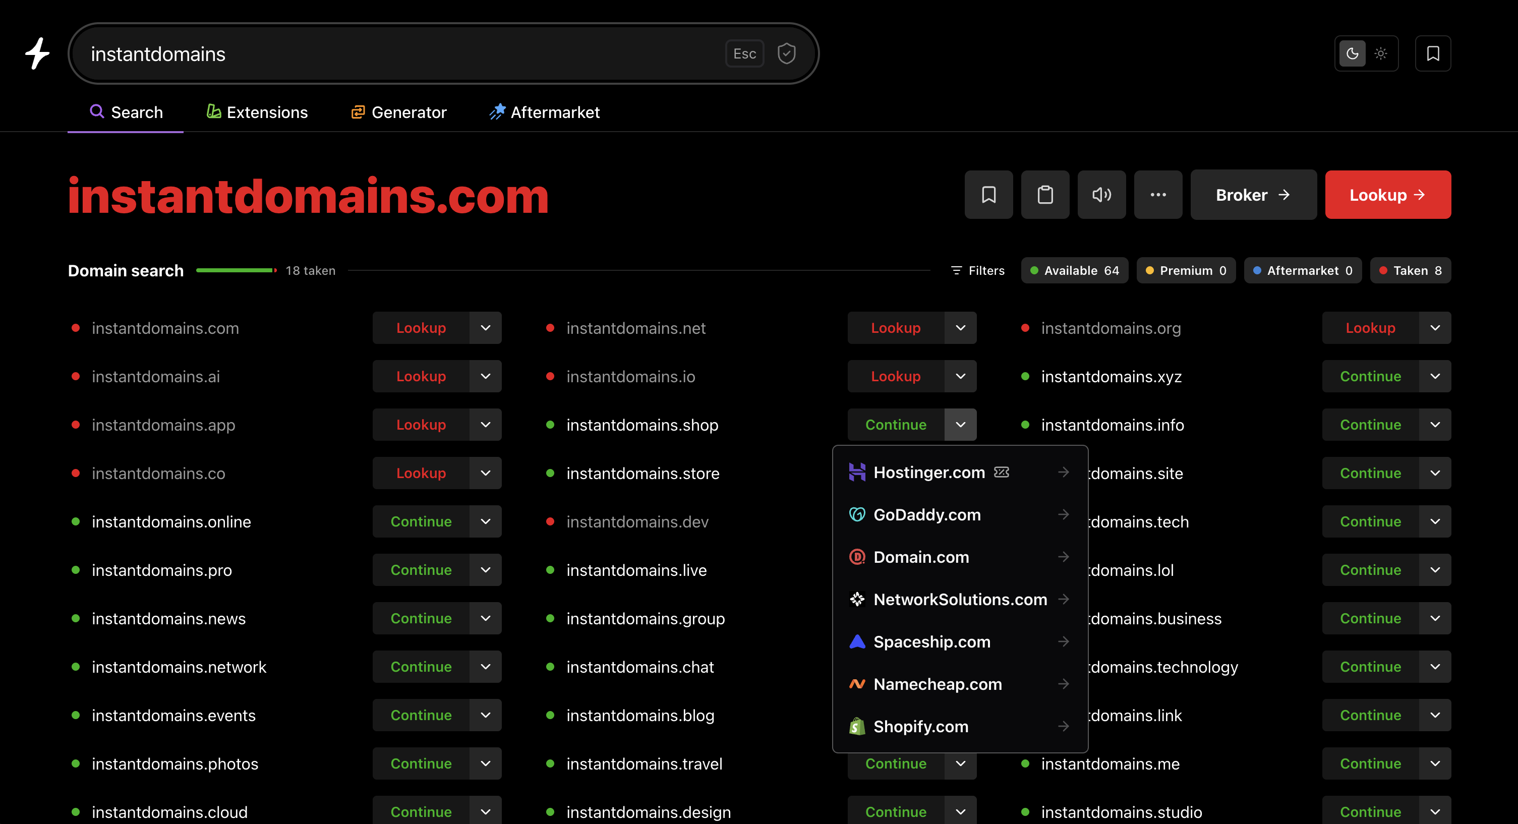The width and height of the screenshot is (1518, 824).
Task: Click the instantdomains.events domain name
Action: point(174,715)
